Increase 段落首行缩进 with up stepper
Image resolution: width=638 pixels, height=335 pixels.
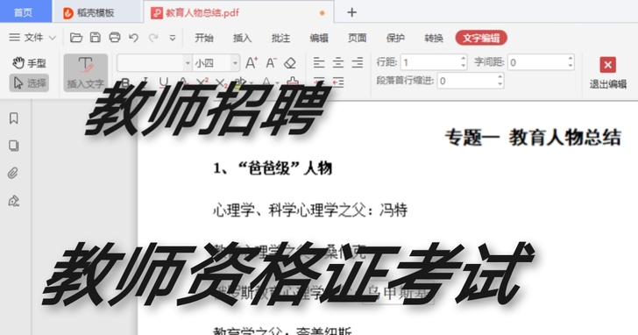click(500, 77)
